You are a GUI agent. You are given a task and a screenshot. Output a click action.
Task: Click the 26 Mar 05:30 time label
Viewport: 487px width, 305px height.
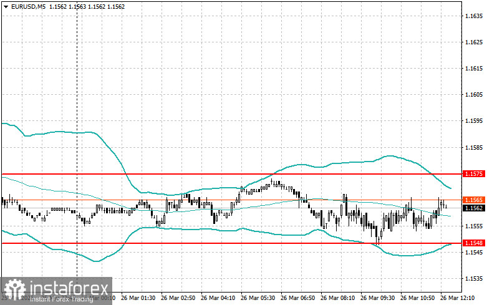point(258,298)
